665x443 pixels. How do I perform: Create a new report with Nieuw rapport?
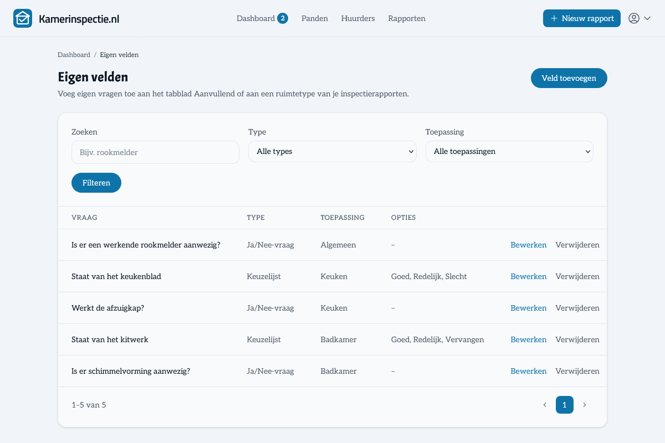click(x=582, y=18)
